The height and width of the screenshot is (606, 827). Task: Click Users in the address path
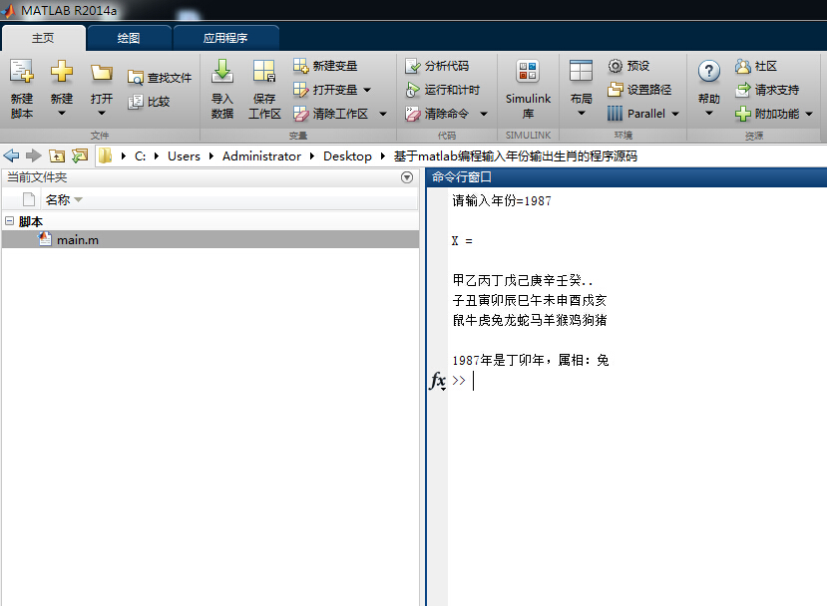pos(184,155)
